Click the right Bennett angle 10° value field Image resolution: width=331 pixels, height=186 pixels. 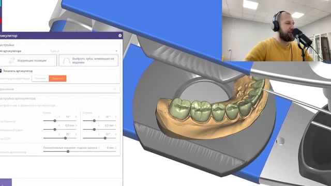click(108, 117)
